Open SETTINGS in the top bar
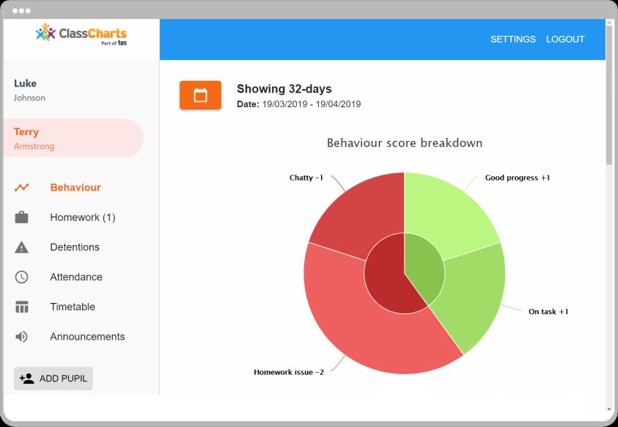Viewport: 618px width, 427px height. pyautogui.click(x=512, y=39)
